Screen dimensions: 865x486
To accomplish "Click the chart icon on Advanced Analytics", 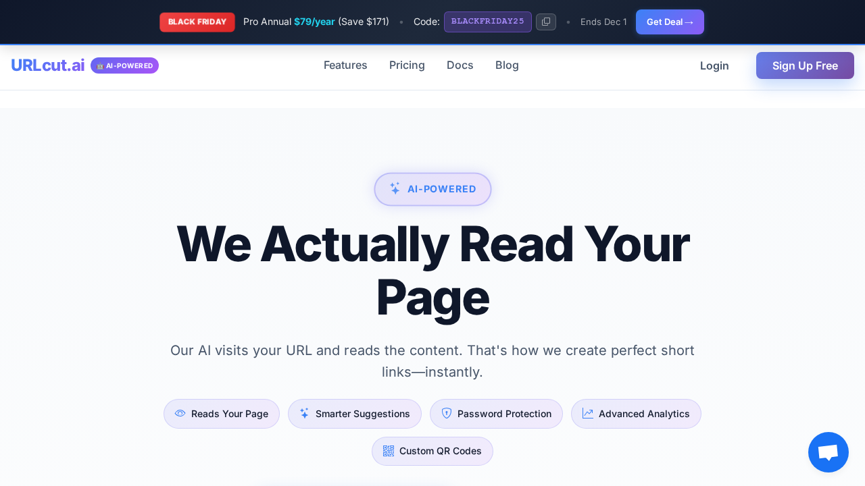I will tap(587, 414).
